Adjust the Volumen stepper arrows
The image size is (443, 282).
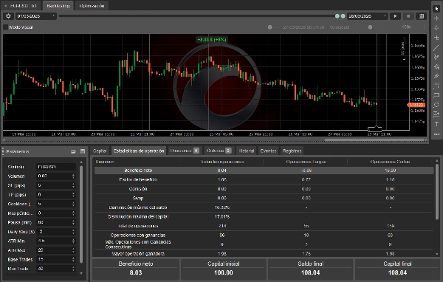73,176
